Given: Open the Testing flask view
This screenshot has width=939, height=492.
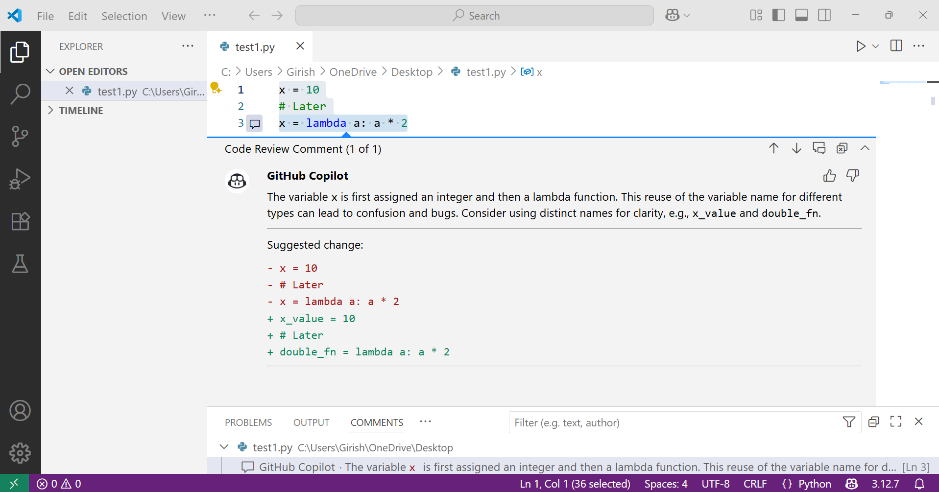Looking at the screenshot, I should click(20, 263).
